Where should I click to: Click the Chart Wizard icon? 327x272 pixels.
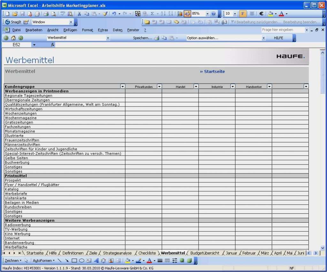click(x=180, y=14)
